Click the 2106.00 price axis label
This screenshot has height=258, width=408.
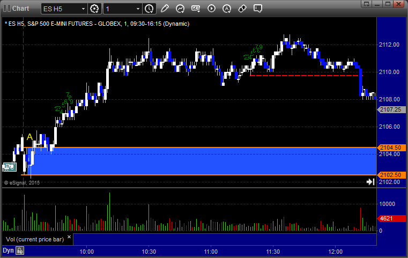[389, 127]
